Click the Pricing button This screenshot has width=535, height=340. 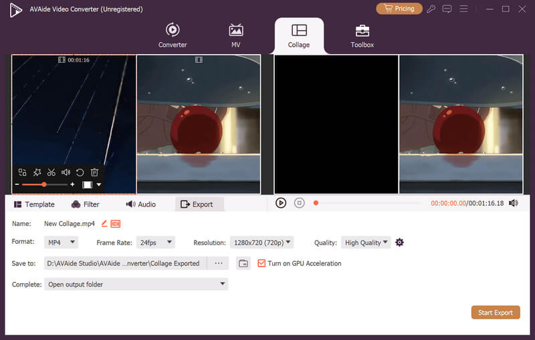tap(399, 9)
